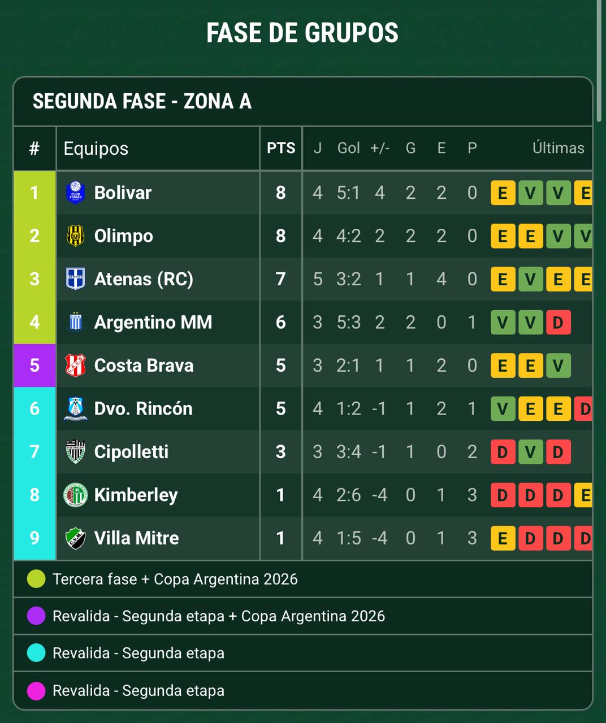The image size is (606, 723).
Task: Tap the cyan Revalida legend dot
Action: pos(36,653)
